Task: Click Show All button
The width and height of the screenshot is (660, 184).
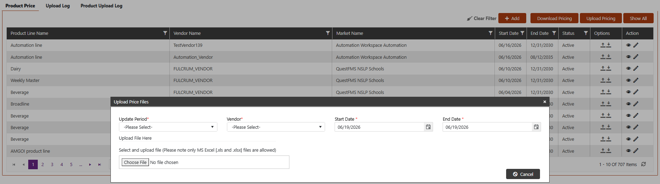Action: 638,18
